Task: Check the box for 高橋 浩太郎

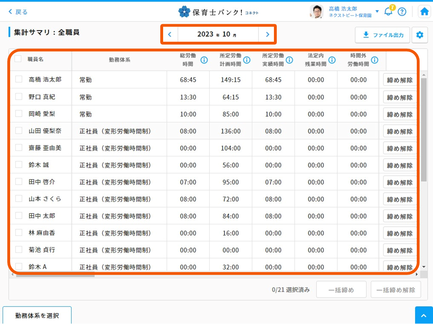Action: pyautogui.click(x=19, y=79)
